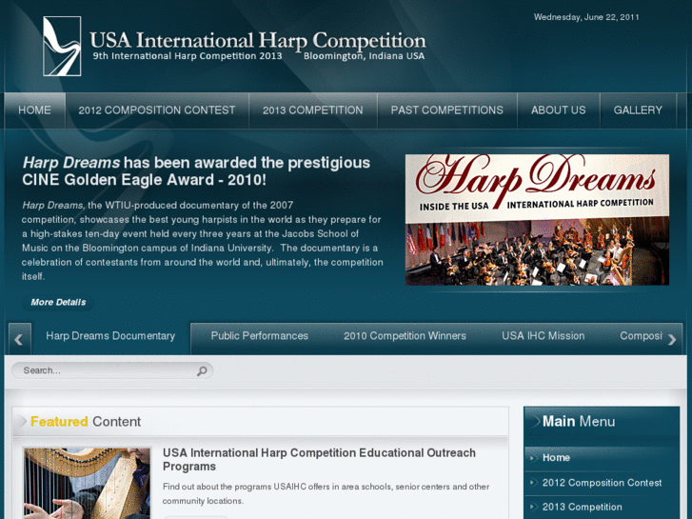Click the USA International Harp Competition title

coord(258,41)
